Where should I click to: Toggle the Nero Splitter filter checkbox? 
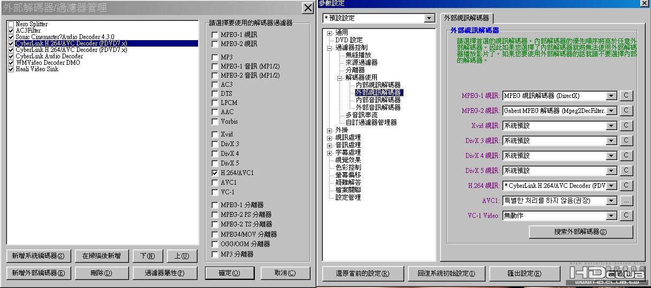coord(11,24)
